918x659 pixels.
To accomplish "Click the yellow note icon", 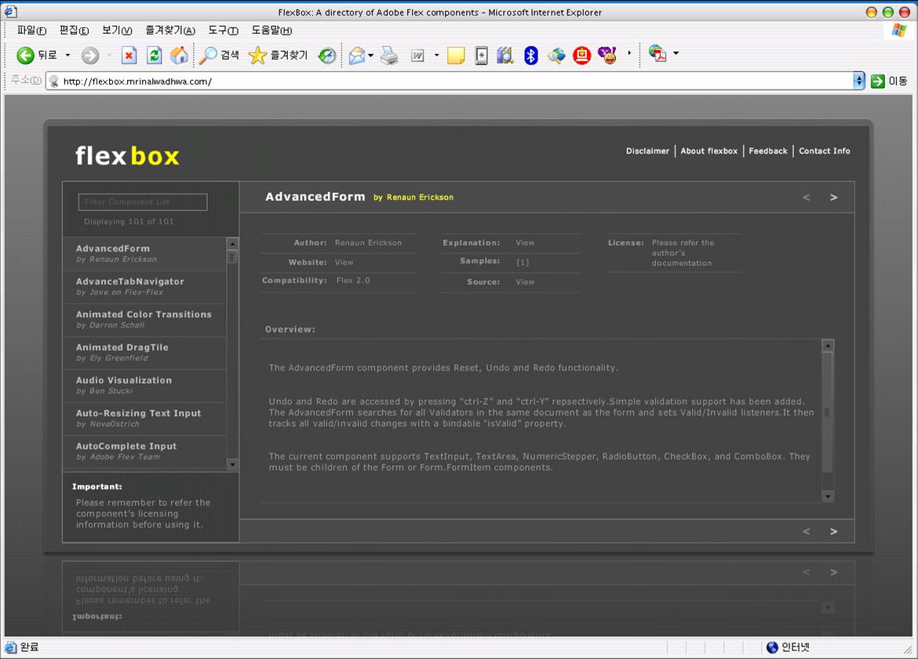I will tap(456, 56).
